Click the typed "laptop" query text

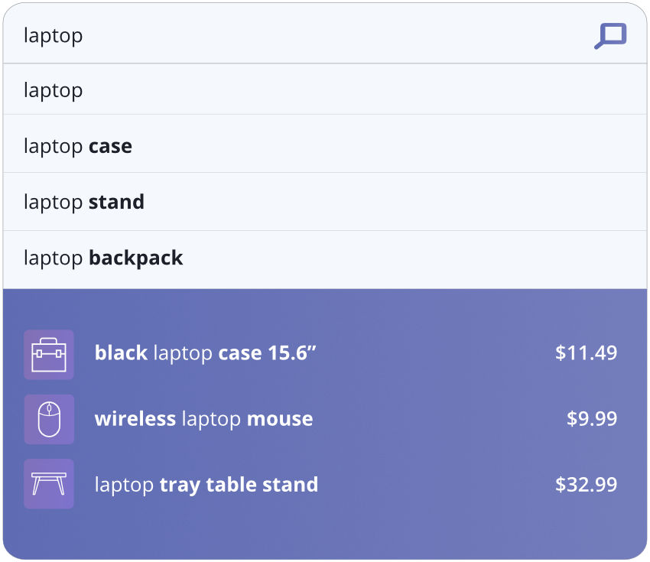click(53, 35)
